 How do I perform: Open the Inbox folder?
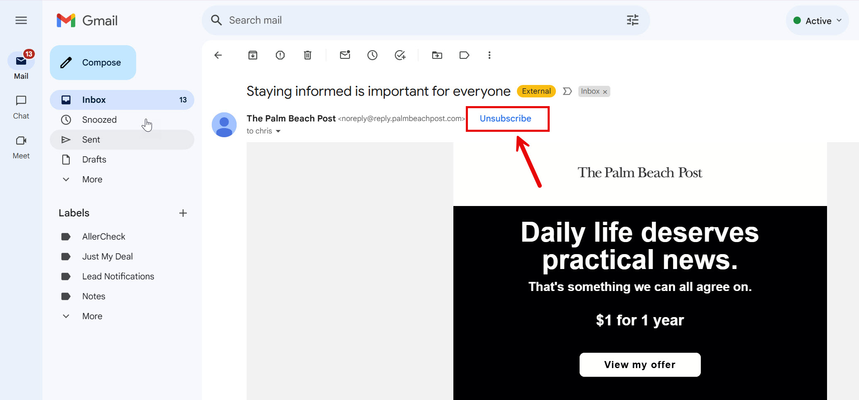point(122,100)
